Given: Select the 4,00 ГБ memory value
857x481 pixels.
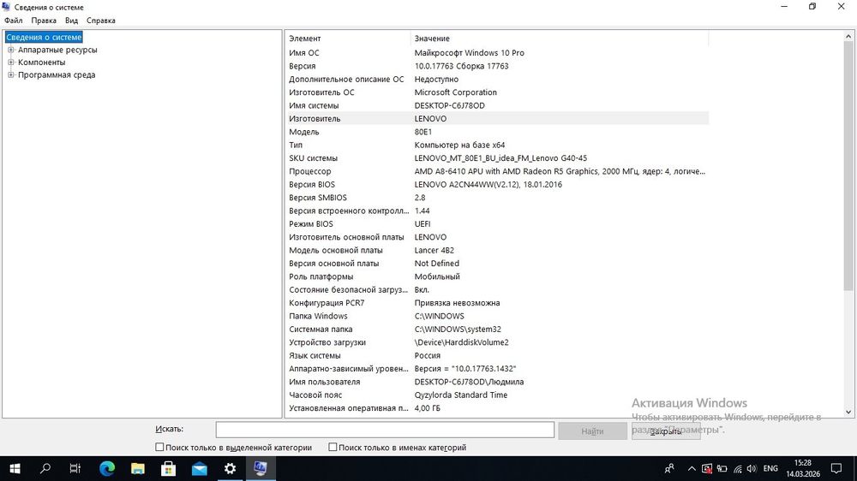Looking at the screenshot, I should 427,408.
